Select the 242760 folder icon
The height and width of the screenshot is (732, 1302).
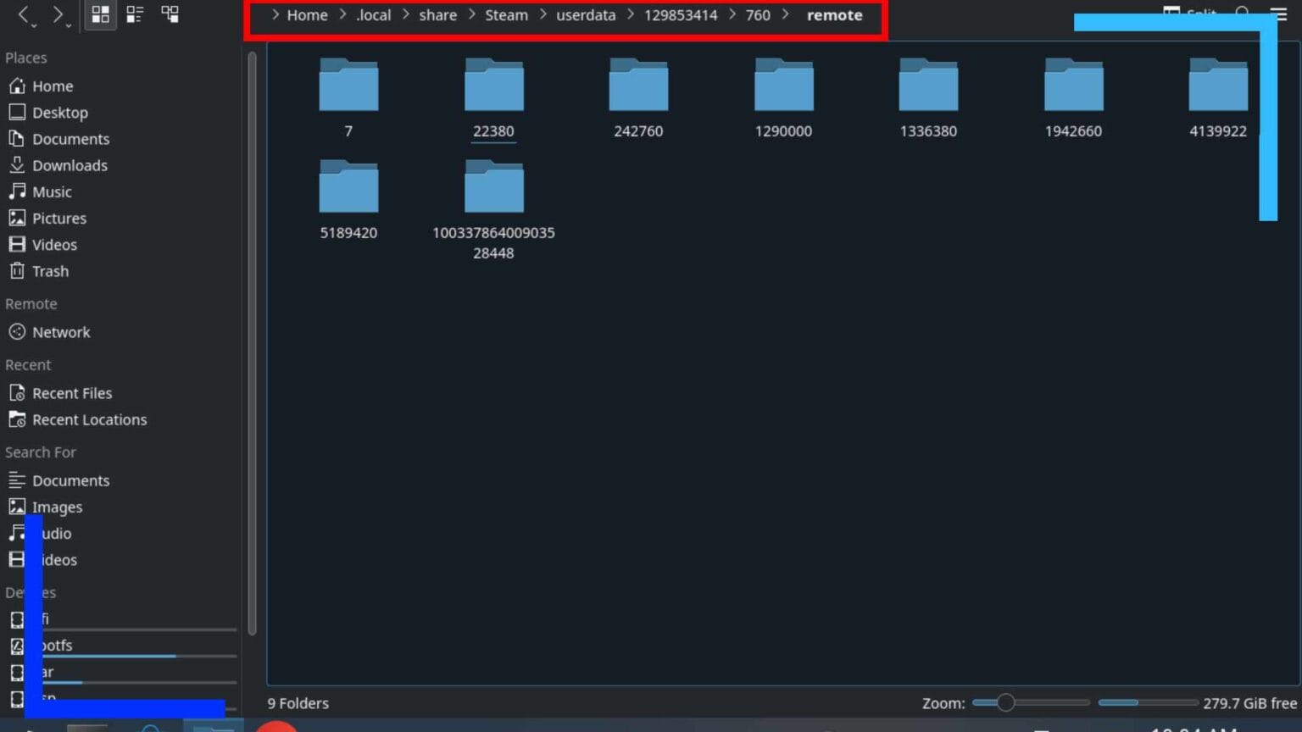pos(638,86)
